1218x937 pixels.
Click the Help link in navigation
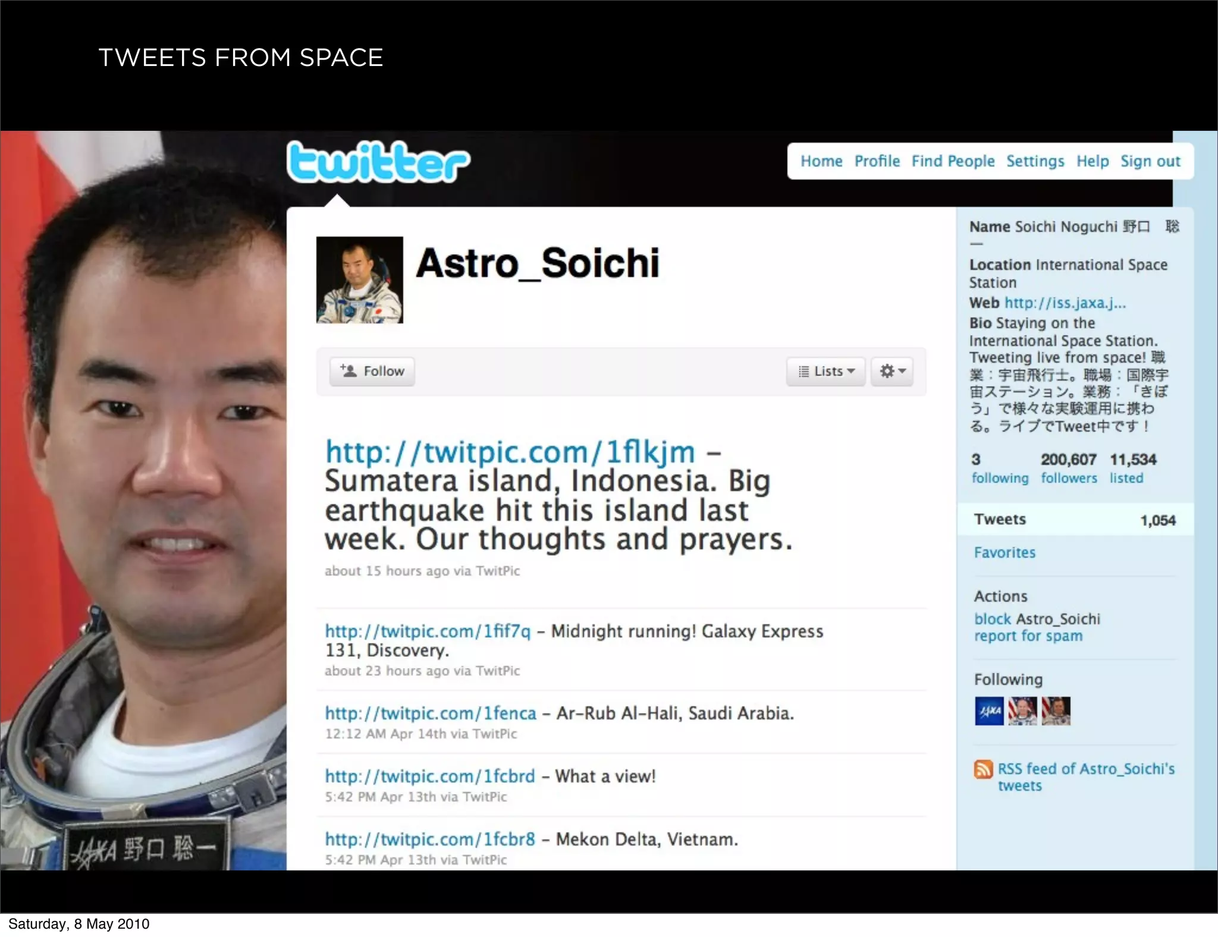(1093, 162)
